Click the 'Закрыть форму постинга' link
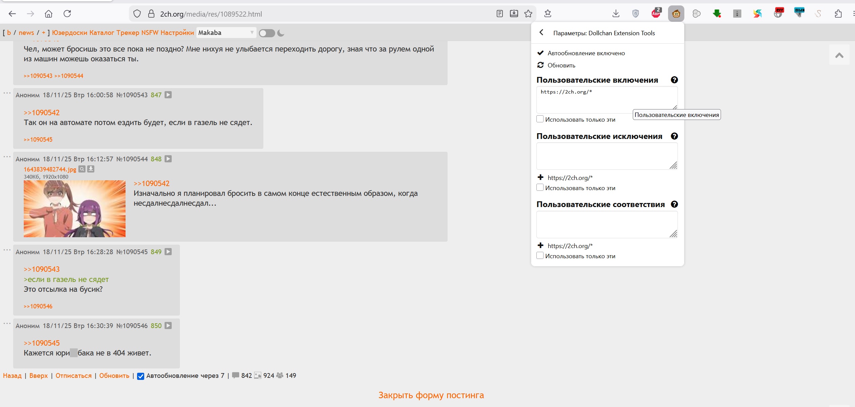 coord(431,395)
